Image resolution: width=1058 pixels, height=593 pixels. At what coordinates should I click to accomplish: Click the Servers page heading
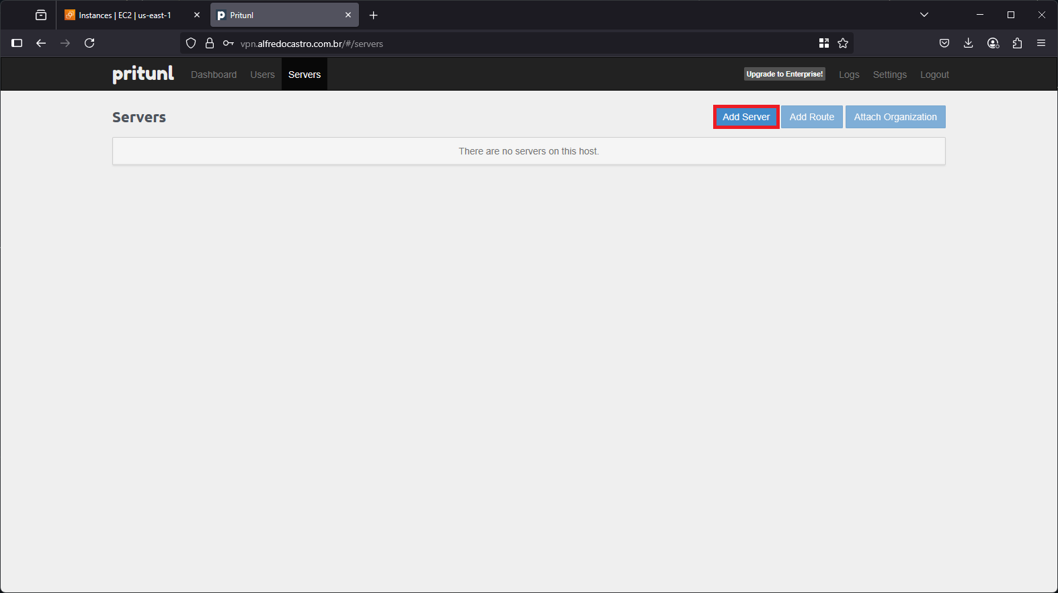(139, 117)
